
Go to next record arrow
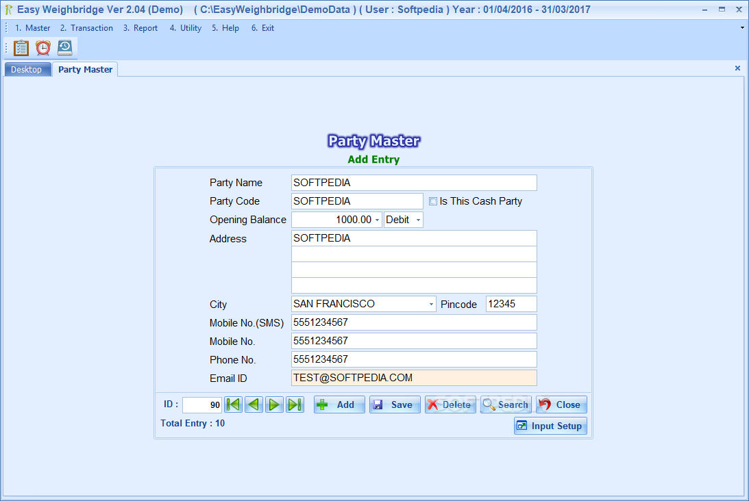pyautogui.click(x=275, y=404)
